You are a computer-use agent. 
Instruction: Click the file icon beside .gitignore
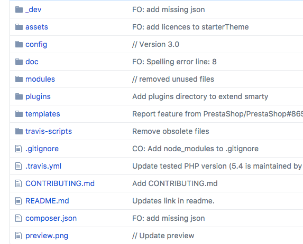(x=19, y=149)
